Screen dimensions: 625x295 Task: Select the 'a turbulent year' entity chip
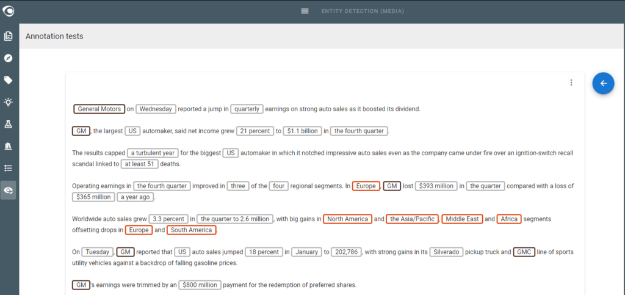tap(153, 153)
